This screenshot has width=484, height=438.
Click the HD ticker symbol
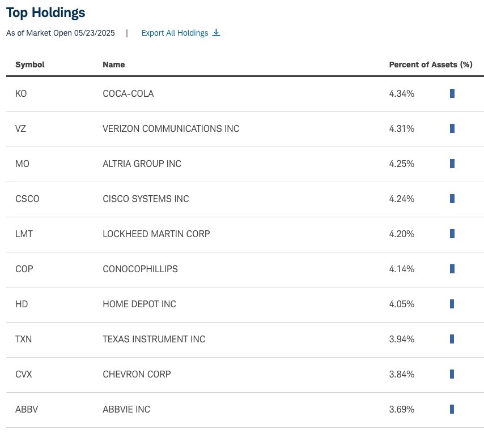coord(22,304)
